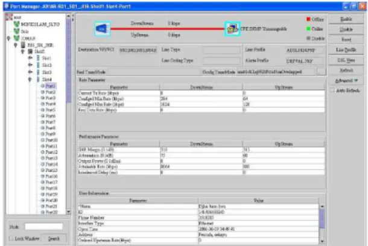This screenshot has width=368, height=246.
Task: Tick the Lock Window checkbox
Action: click(11, 239)
